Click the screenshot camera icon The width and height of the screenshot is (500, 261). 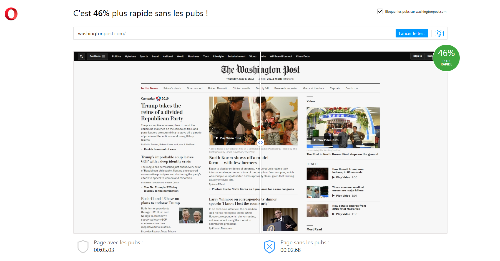[439, 34]
